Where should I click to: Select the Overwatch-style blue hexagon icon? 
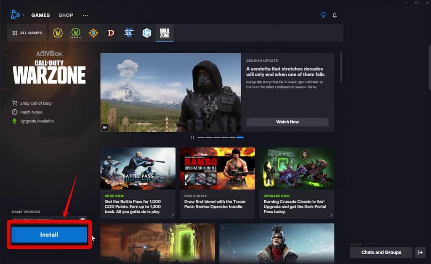(x=147, y=33)
